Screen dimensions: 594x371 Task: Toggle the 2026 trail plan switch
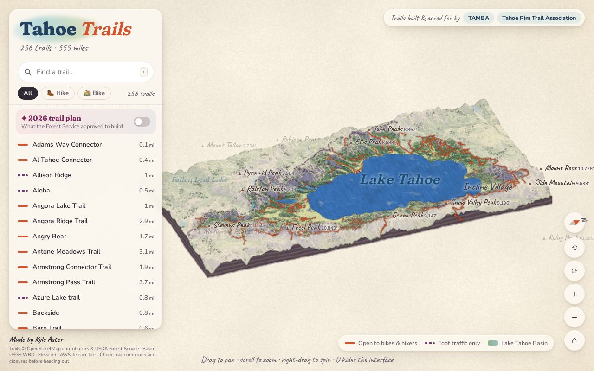(x=142, y=122)
